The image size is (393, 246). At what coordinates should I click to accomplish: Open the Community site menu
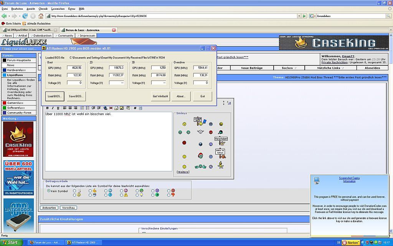point(64,36)
